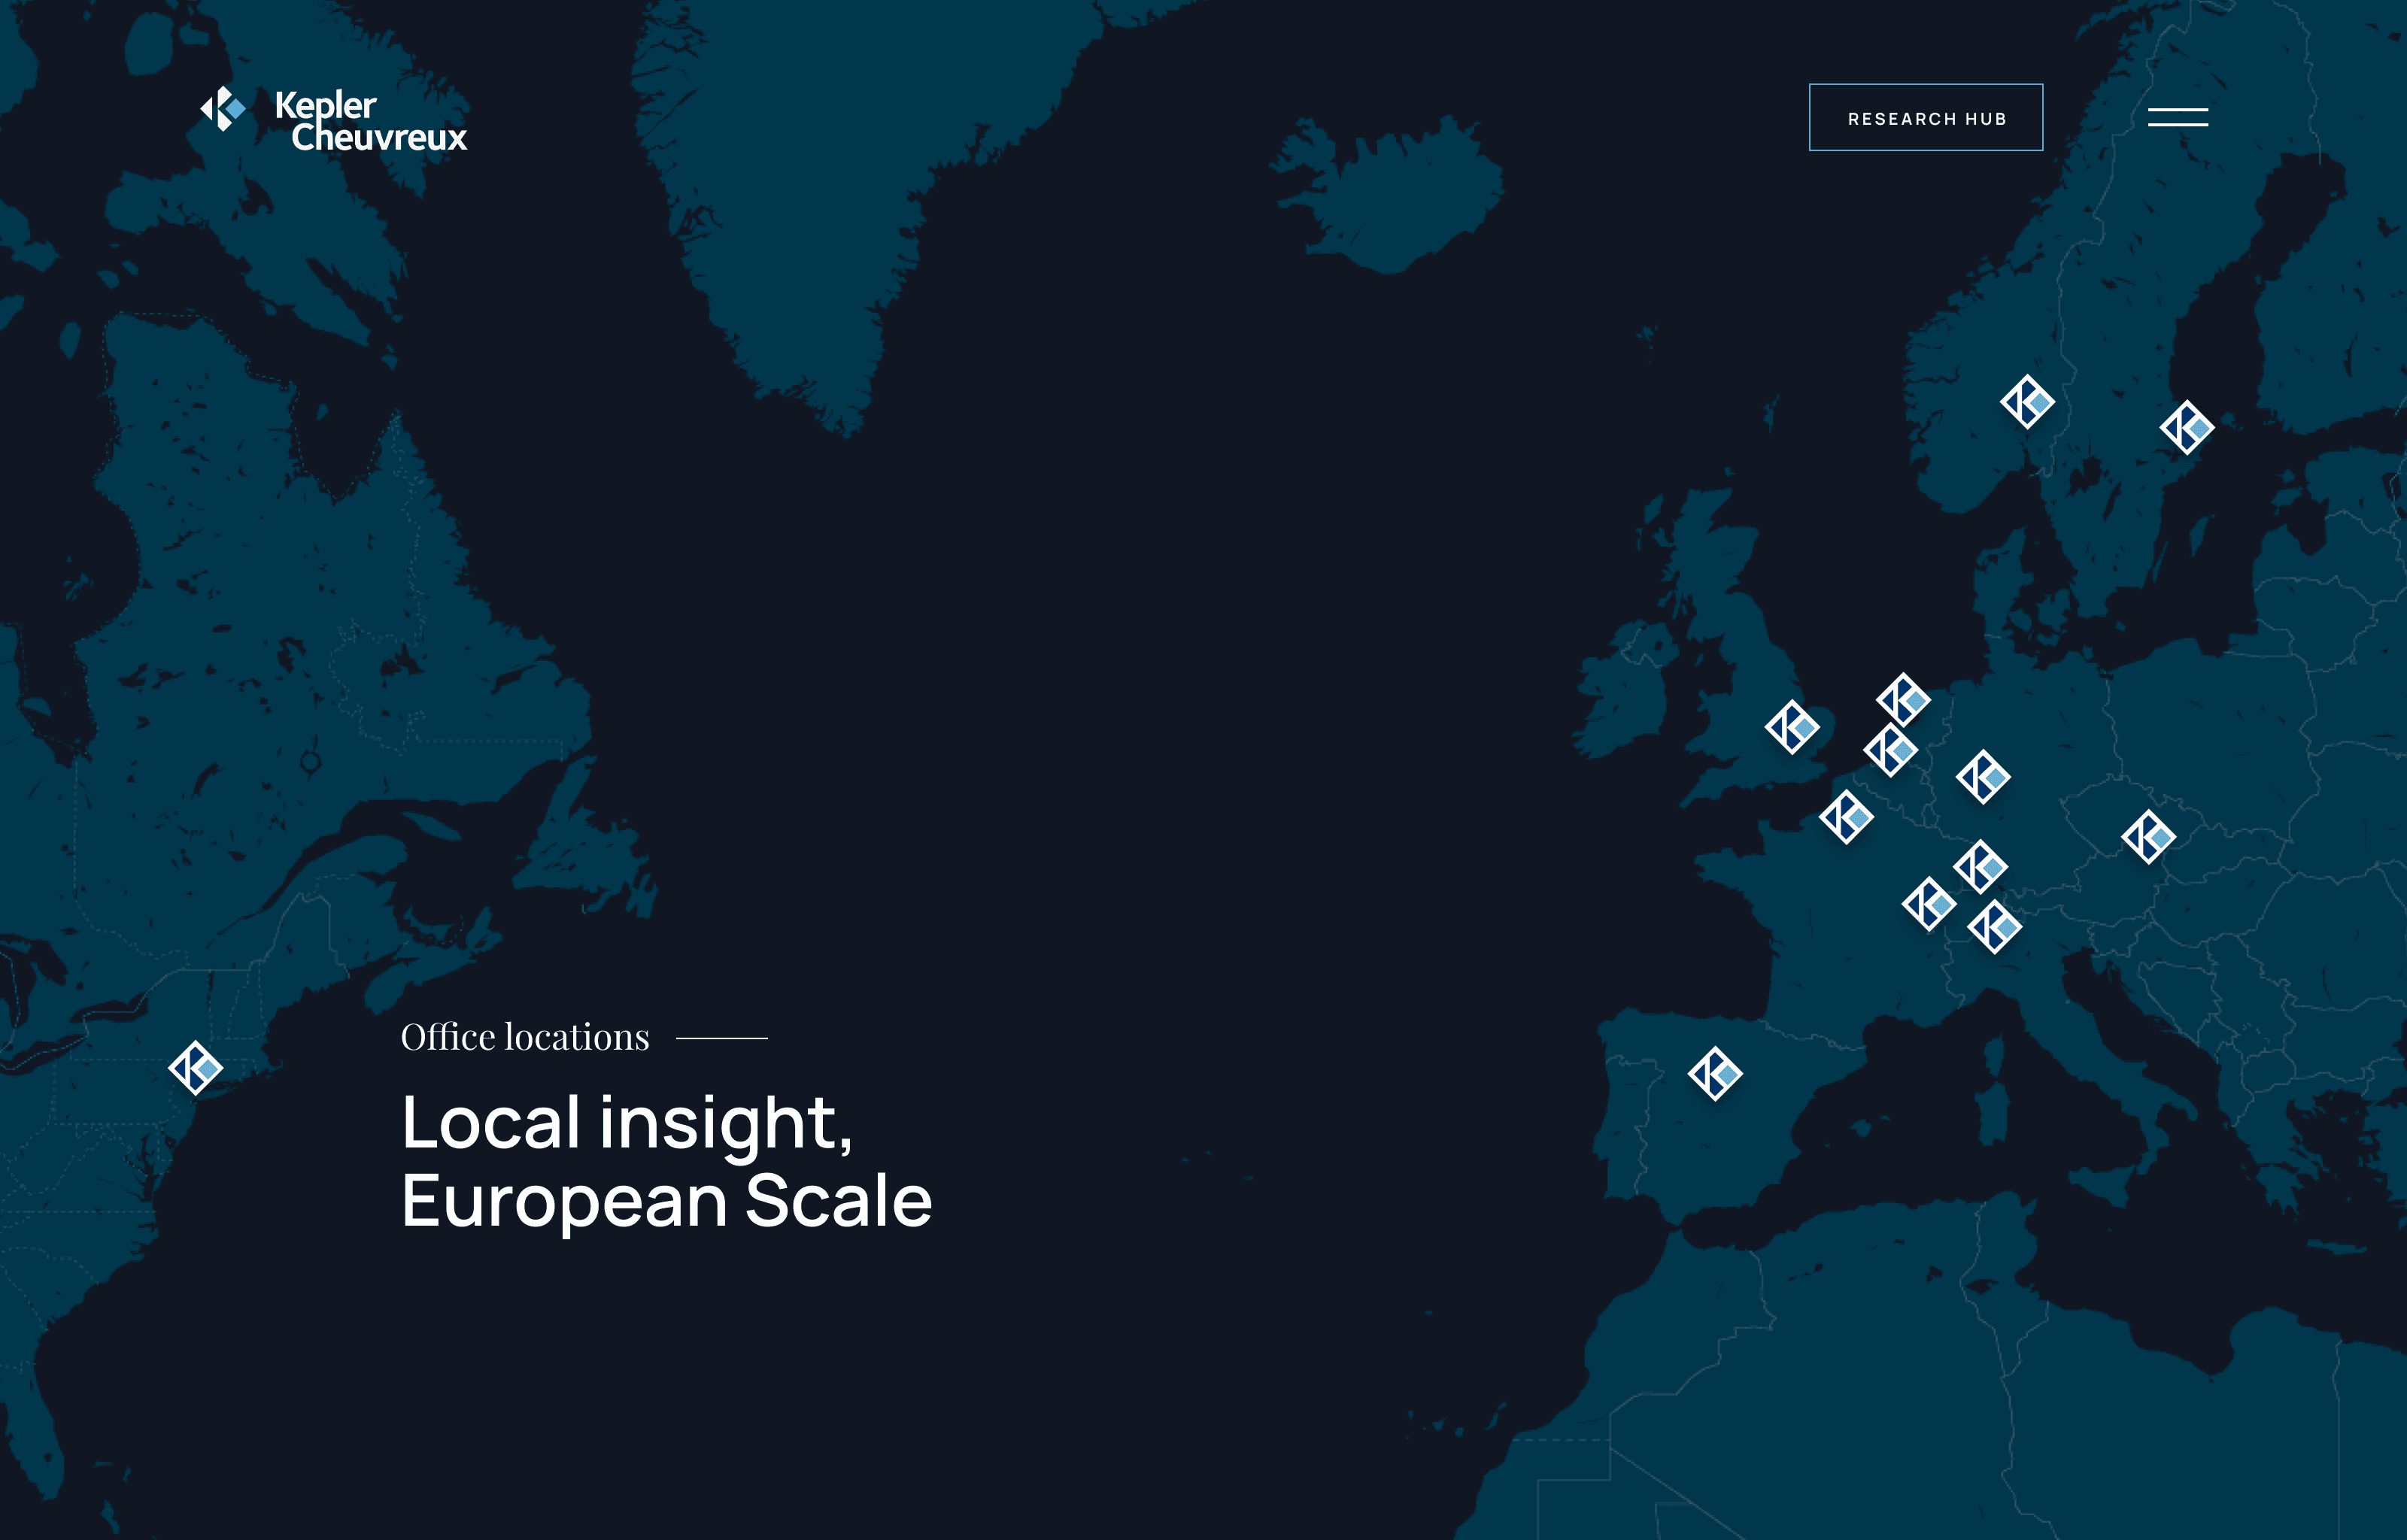Click the Amsterdam office marker
The height and width of the screenshot is (1540, 2407).
tap(1903, 700)
